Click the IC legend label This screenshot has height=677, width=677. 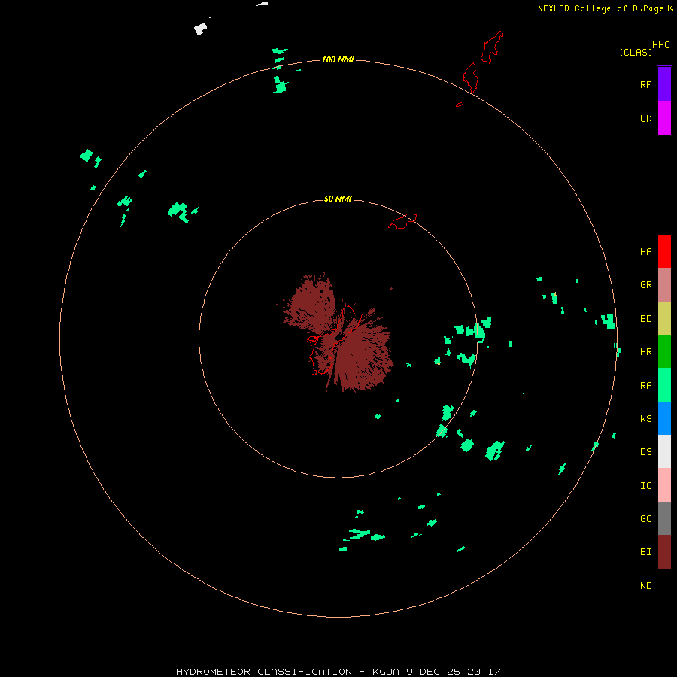645,486
